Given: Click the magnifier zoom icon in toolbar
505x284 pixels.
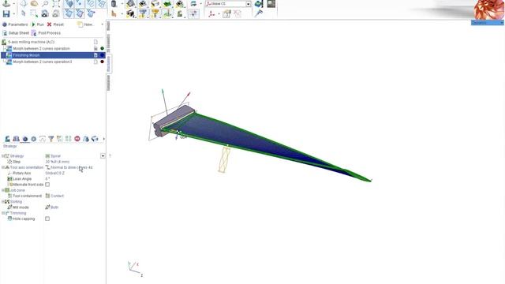Looking at the screenshot, I should click(x=46, y=3).
